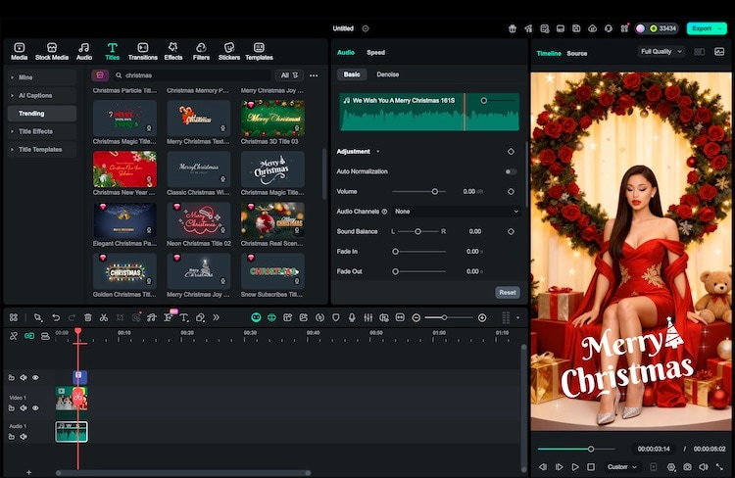Select the Christmas 3D Title 03 thumbnail
Image resolution: width=735 pixels, height=478 pixels.
(x=272, y=119)
